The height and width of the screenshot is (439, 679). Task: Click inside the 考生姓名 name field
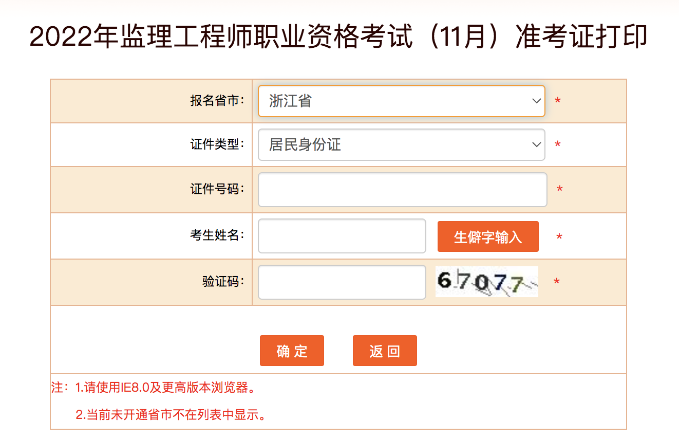click(x=342, y=236)
